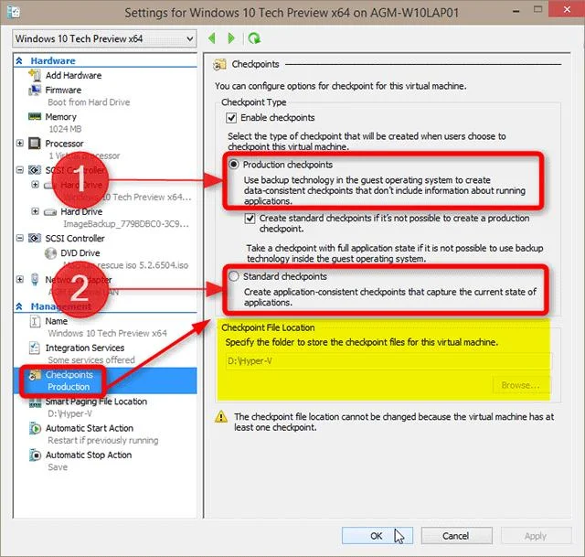Click 'Boot from Hard Drive' text

point(89,102)
